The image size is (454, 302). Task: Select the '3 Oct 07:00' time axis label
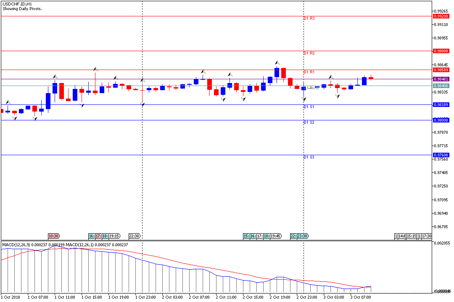[361, 297]
